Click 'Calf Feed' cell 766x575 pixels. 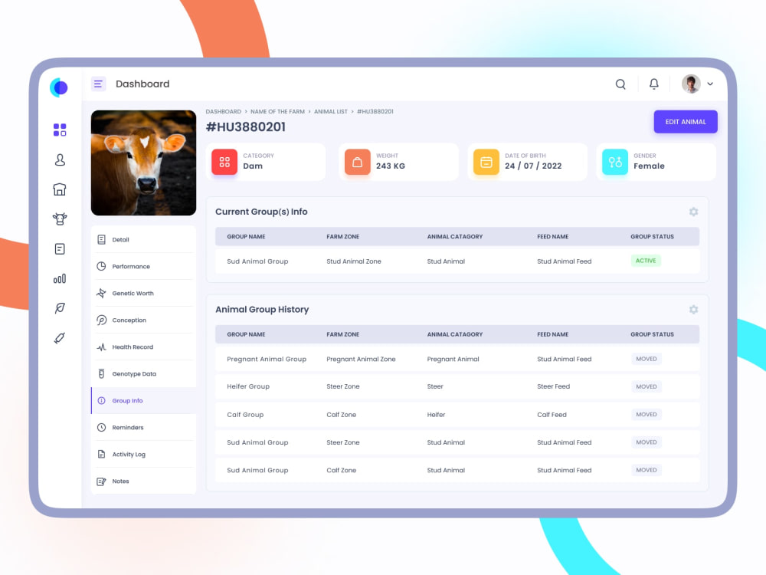click(x=552, y=415)
